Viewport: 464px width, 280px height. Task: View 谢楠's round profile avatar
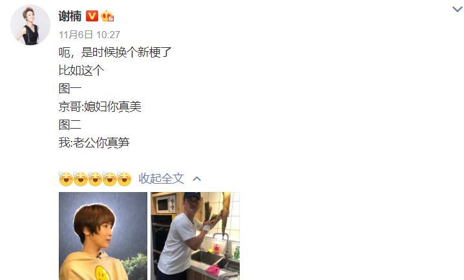pos(30,25)
